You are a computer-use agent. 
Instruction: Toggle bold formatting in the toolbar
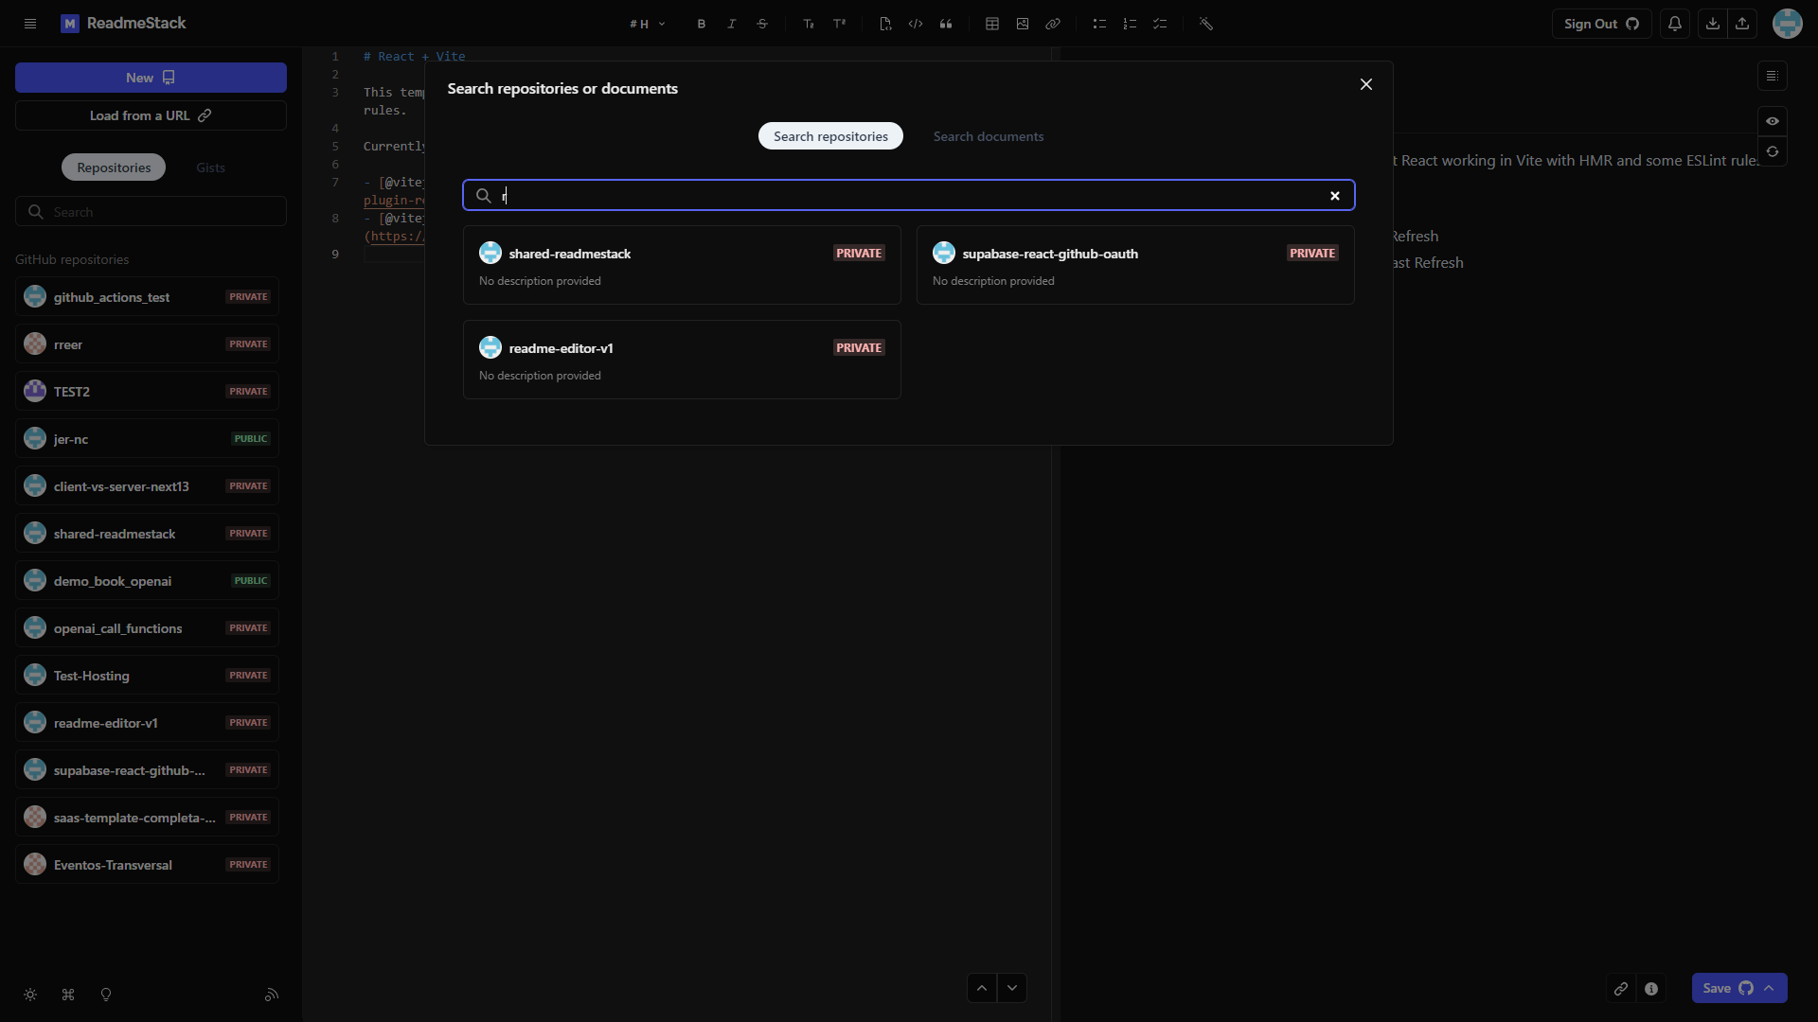pyautogui.click(x=701, y=24)
